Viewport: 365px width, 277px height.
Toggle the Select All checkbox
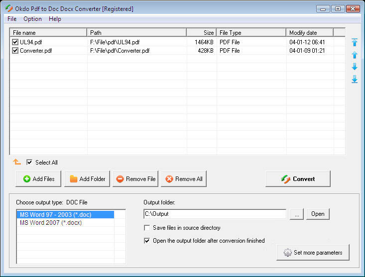pos(30,162)
